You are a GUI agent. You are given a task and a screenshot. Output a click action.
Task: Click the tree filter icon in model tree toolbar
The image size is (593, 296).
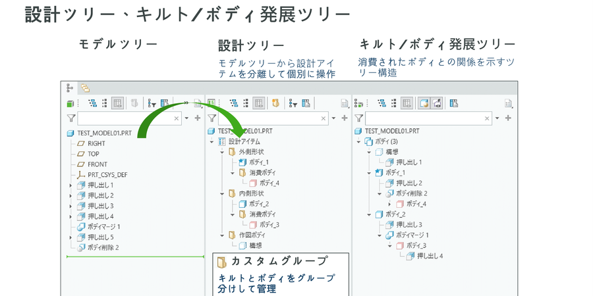pyautogui.click(x=152, y=103)
